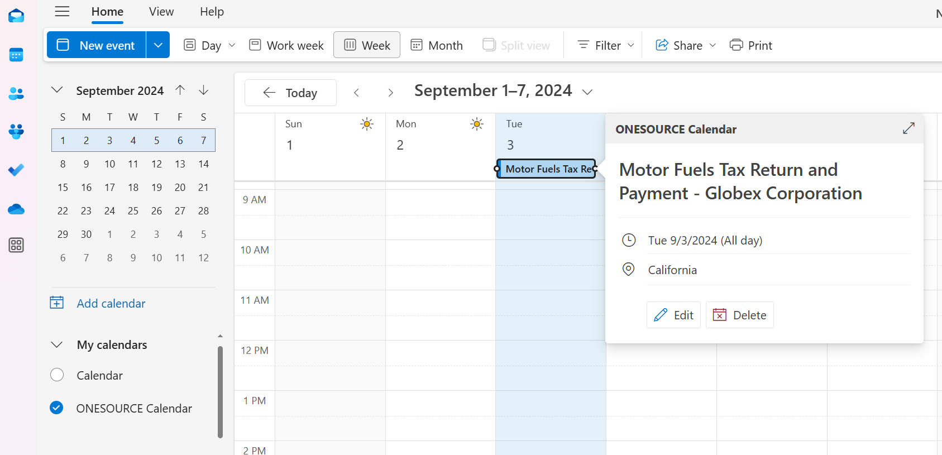
Task: Open the View tab
Action: (161, 12)
